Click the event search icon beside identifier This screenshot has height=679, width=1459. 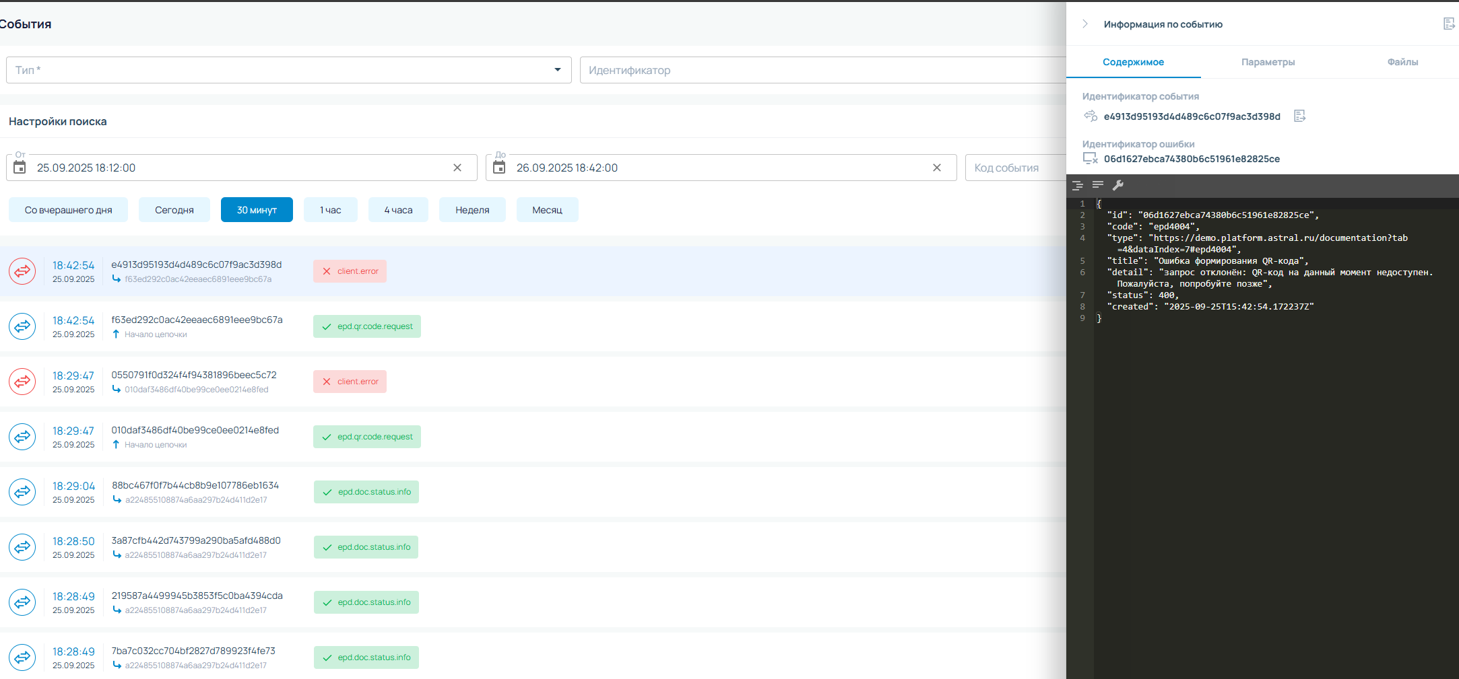pyautogui.click(x=1091, y=116)
